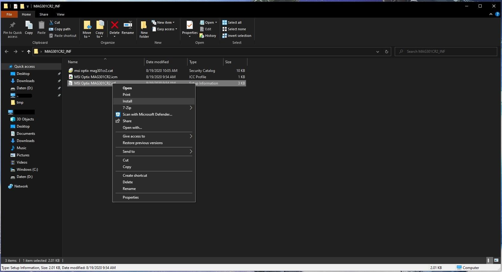This screenshot has width=502, height=272.
Task: Choose Open with... in context menu
Action: pyautogui.click(x=154, y=128)
